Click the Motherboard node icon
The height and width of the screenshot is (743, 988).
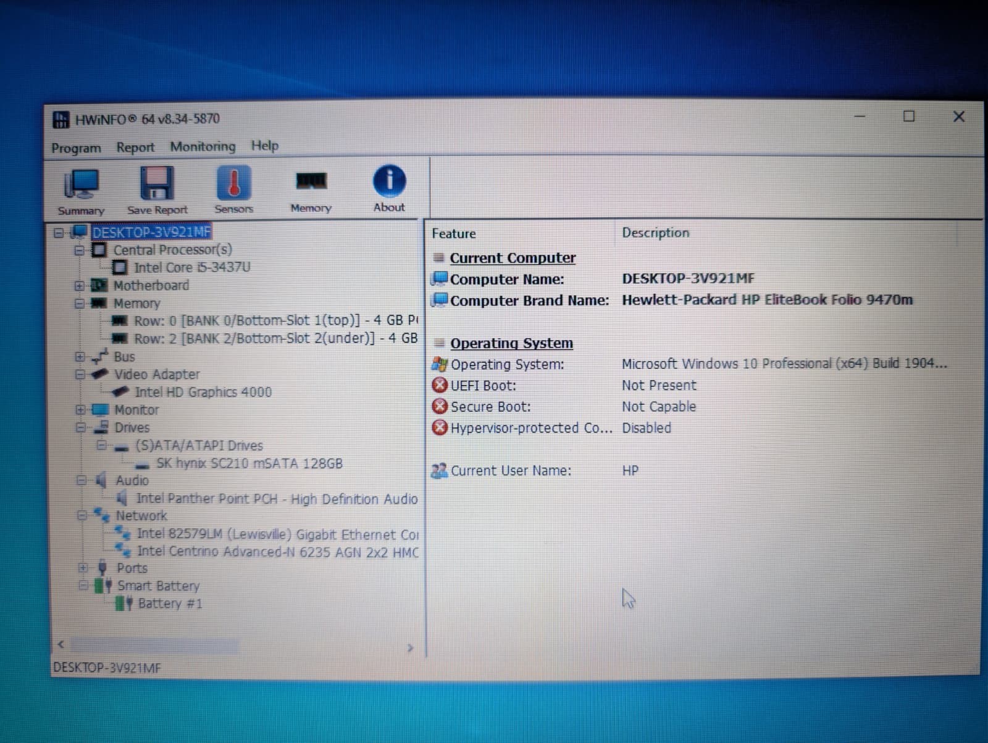click(99, 285)
